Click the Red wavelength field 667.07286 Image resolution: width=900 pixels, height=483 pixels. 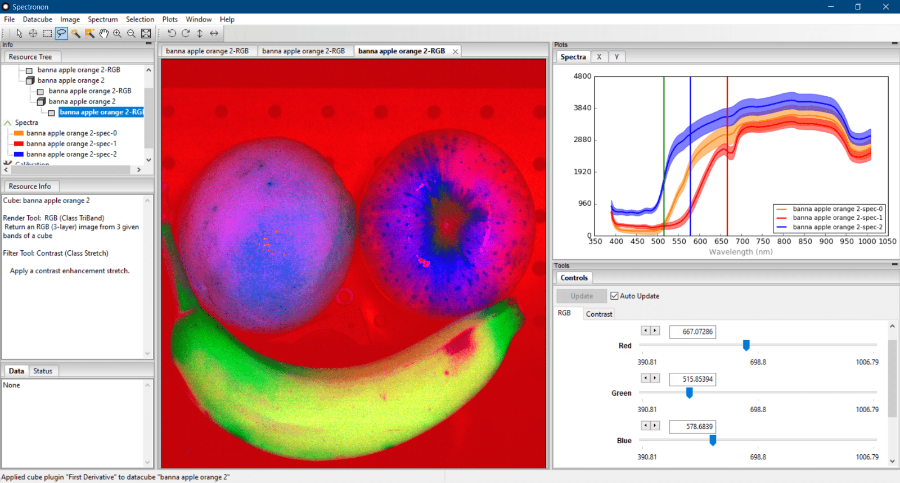point(692,332)
